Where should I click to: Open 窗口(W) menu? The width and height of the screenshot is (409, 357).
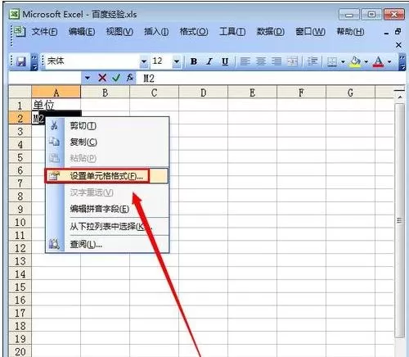click(310, 32)
